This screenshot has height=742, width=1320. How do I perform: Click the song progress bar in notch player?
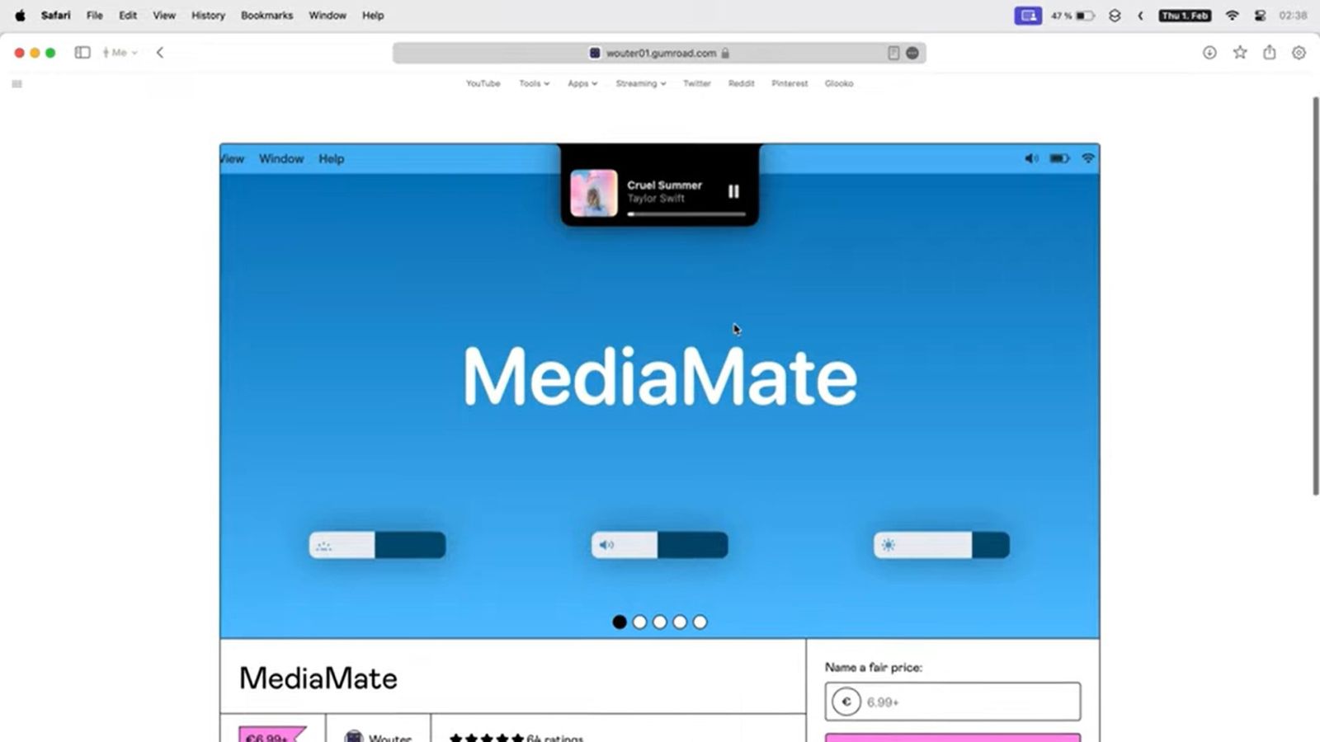(686, 214)
